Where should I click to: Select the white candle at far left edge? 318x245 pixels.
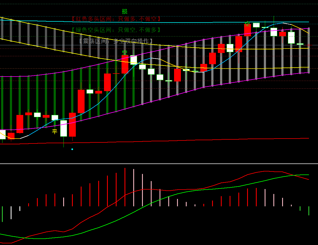(2, 134)
